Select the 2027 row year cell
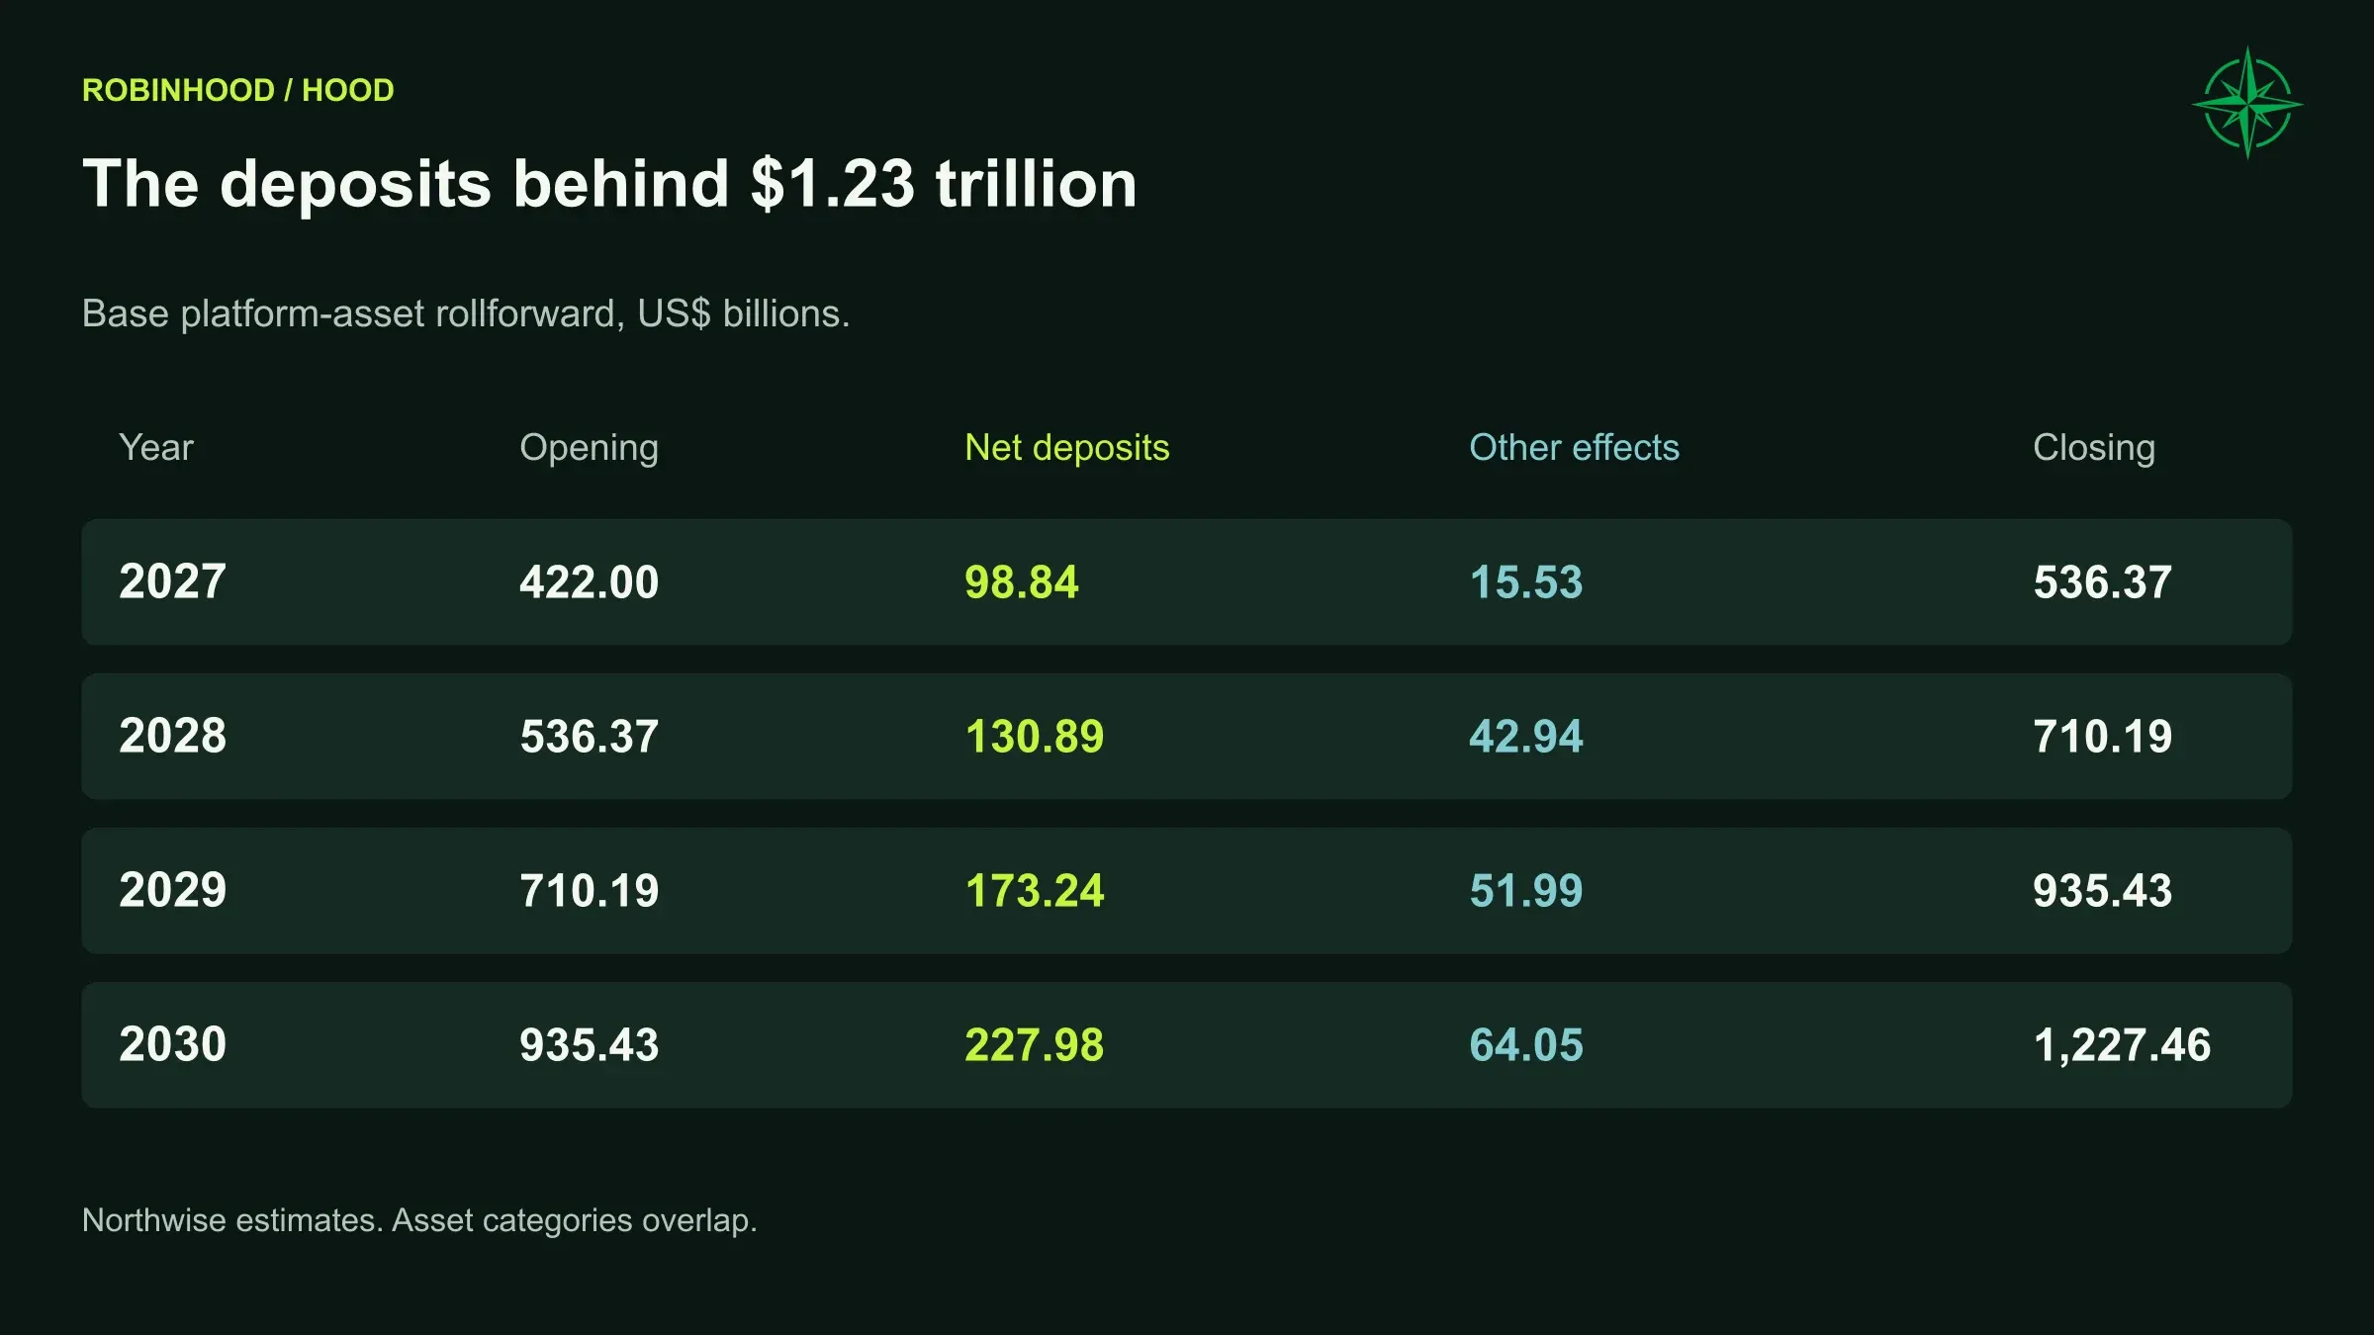Image resolution: width=2374 pixels, height=1335 pixels. pos(172,581)
